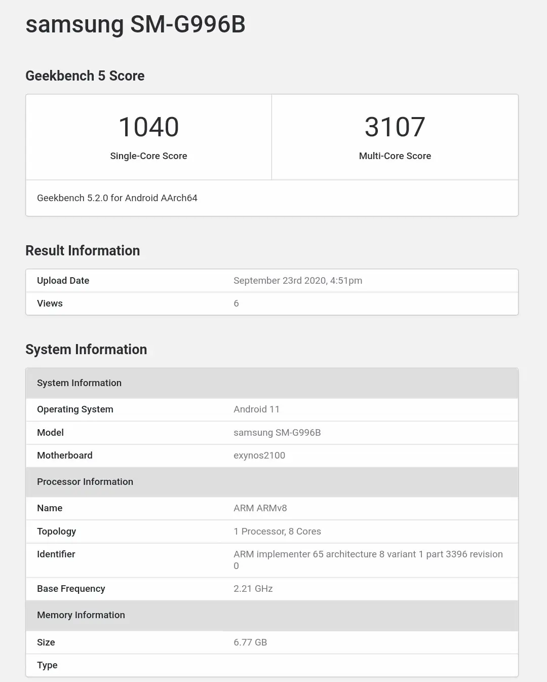The height and width of the screenshot is (682, 547).
Task: Select the 1 Processor, 8 Cores topology value
Action: tap(277, 532)
